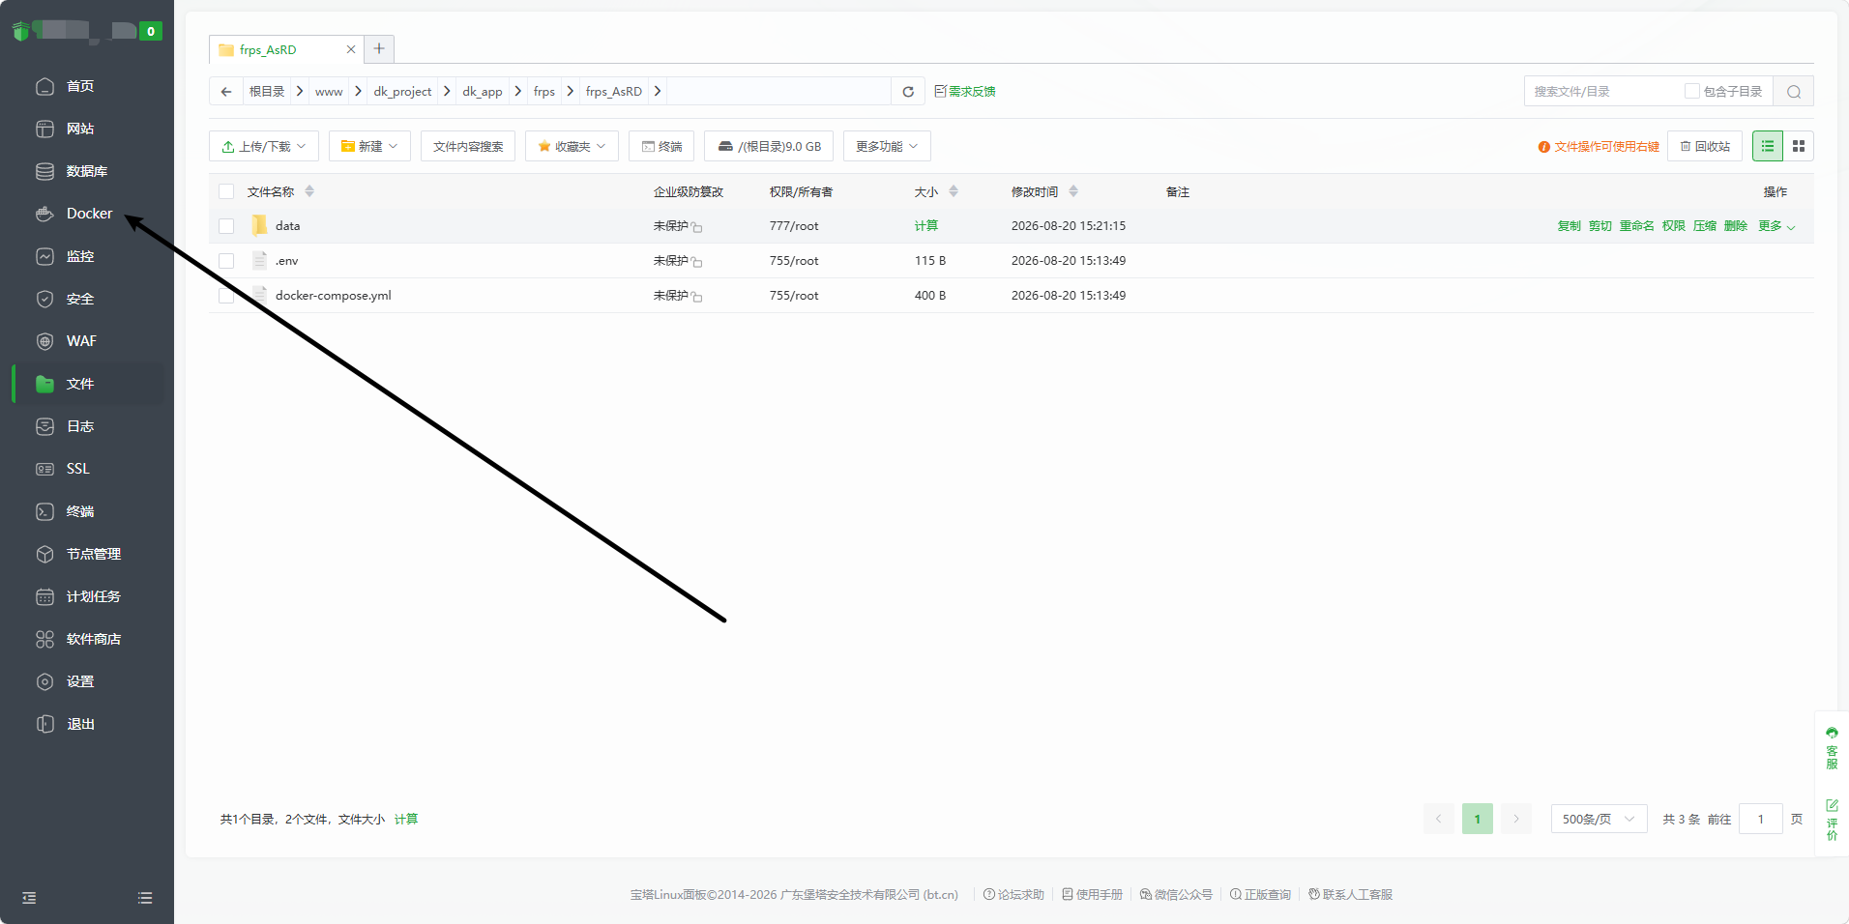Change the 500条/页 page size
This screenshot has width=1849, height=924.
[1599, 819]
